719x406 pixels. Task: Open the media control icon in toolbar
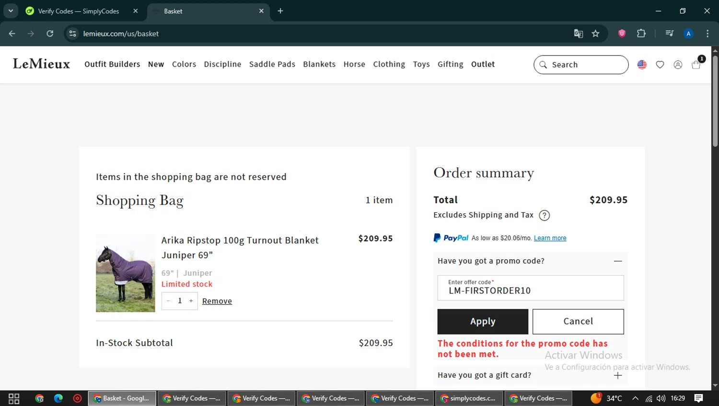pos(669,34)
